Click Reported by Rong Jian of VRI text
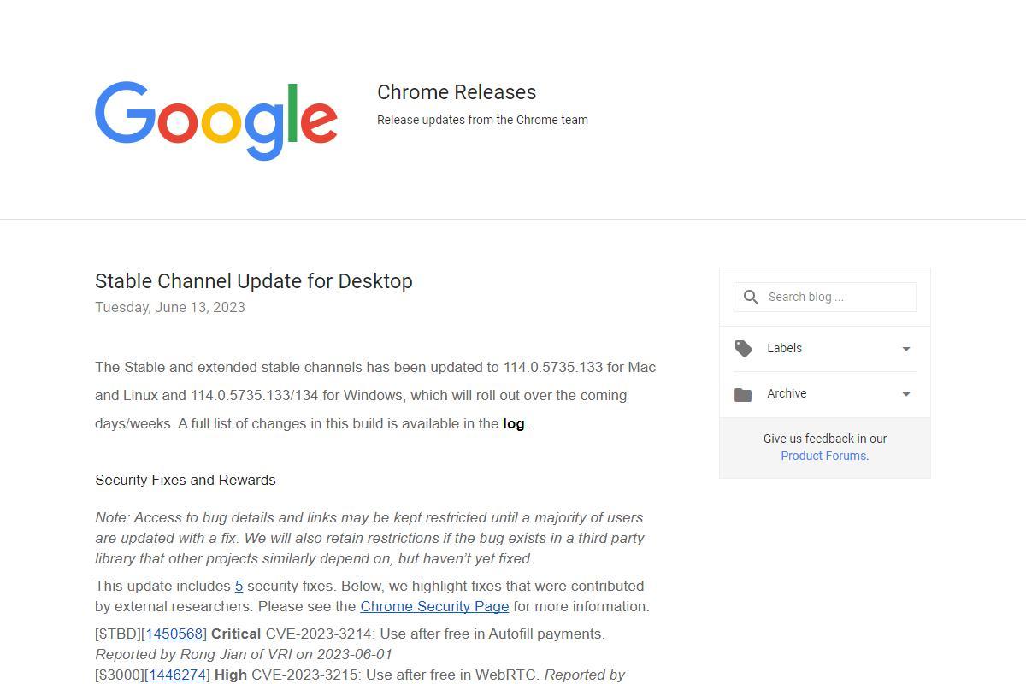The width and height of the screenshot is (1026, 684). point(194,654)
